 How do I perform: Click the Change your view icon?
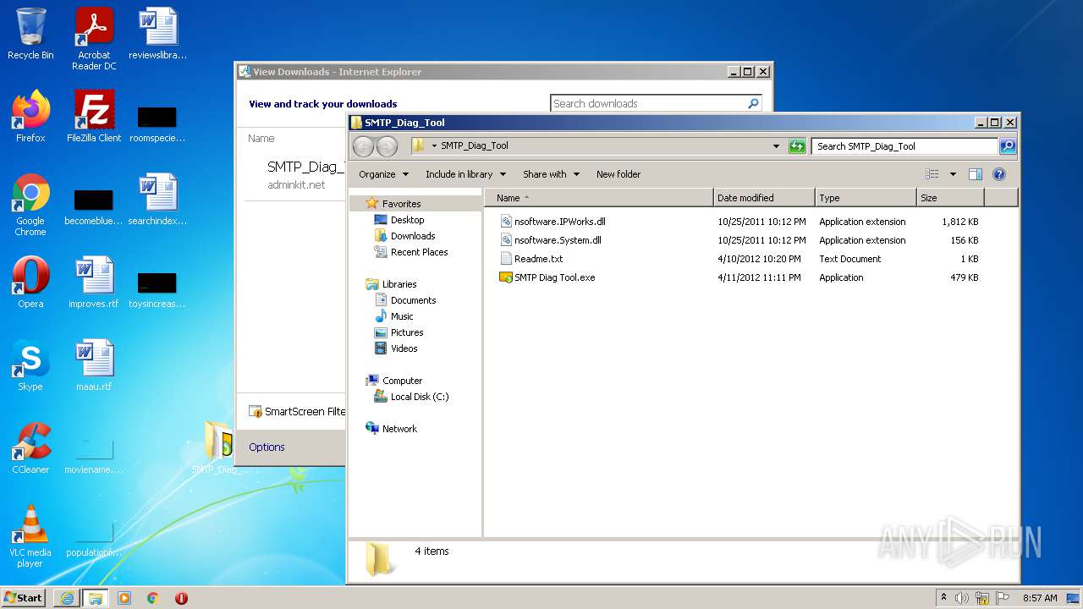(932, 174)
